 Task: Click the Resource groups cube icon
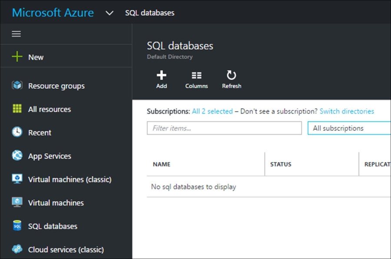tap(17, 85)
